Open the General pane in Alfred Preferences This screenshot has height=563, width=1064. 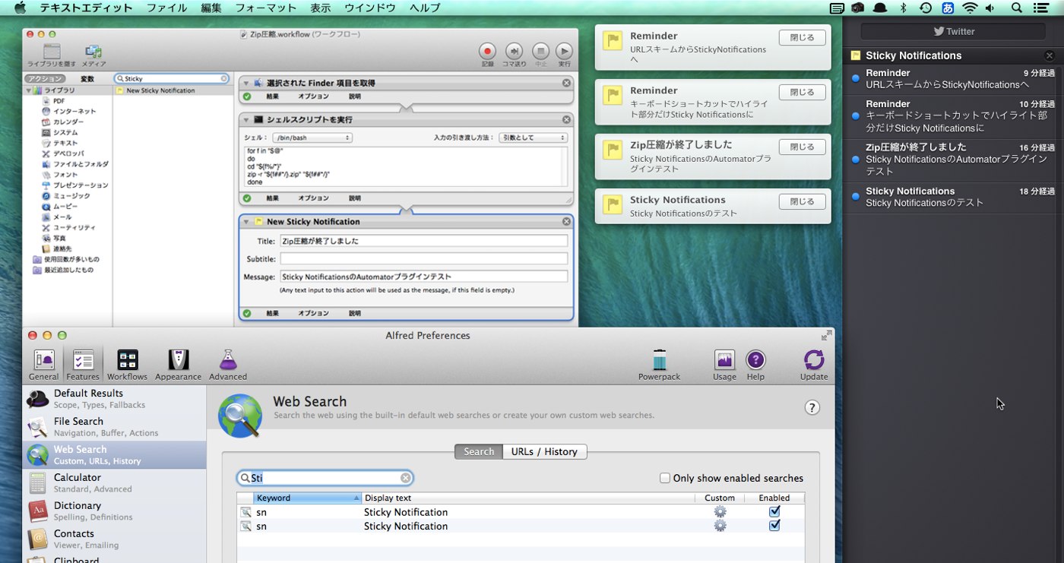43,365
